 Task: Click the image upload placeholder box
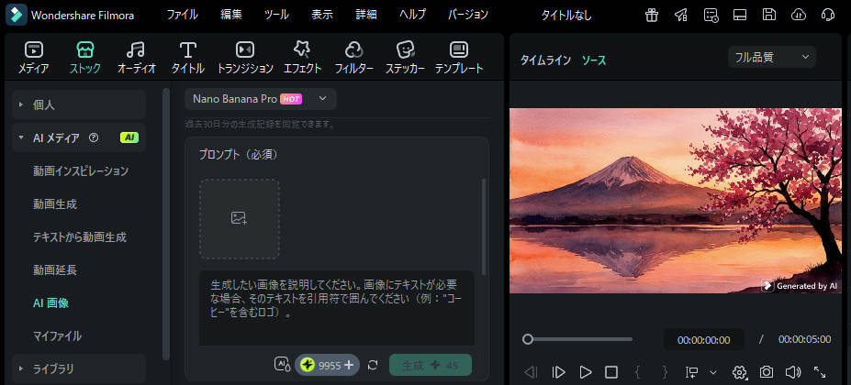(240, 218)
